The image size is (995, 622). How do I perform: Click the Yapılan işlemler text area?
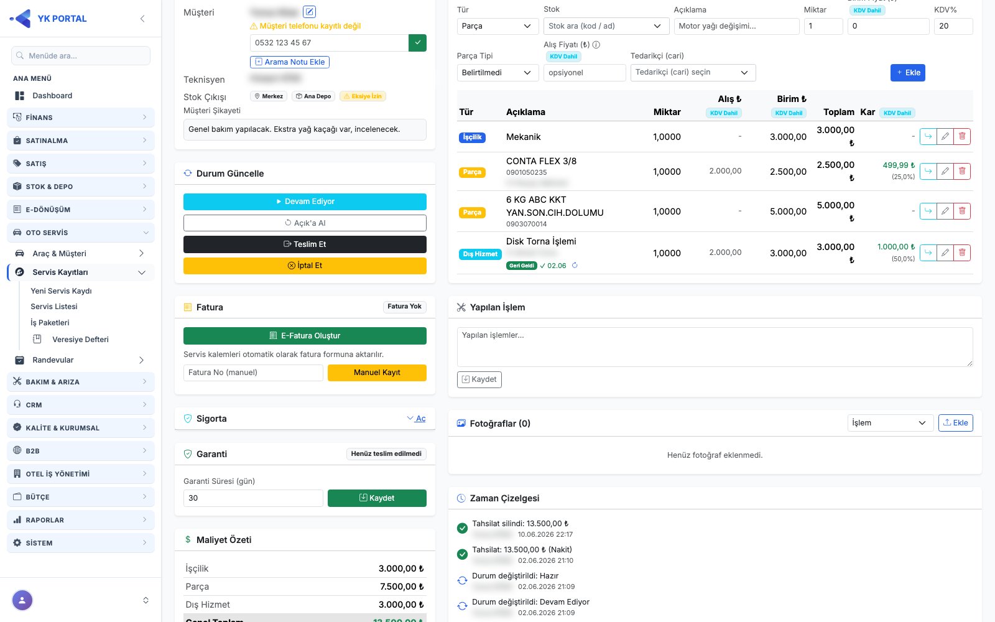715,347
